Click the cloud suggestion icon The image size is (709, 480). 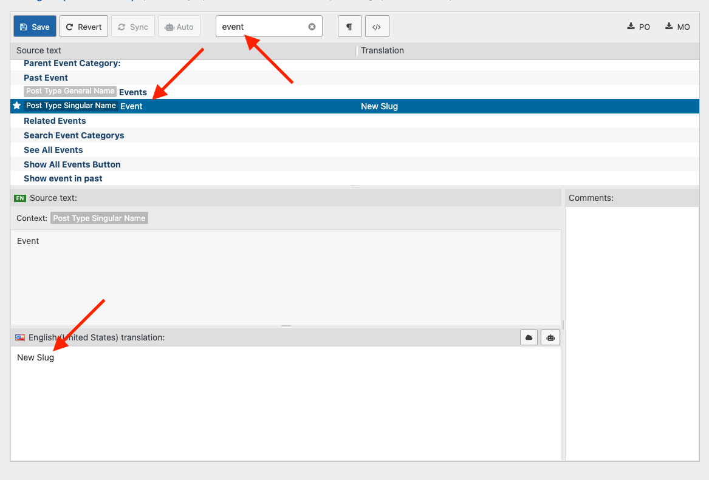click(x=529, y=337)
